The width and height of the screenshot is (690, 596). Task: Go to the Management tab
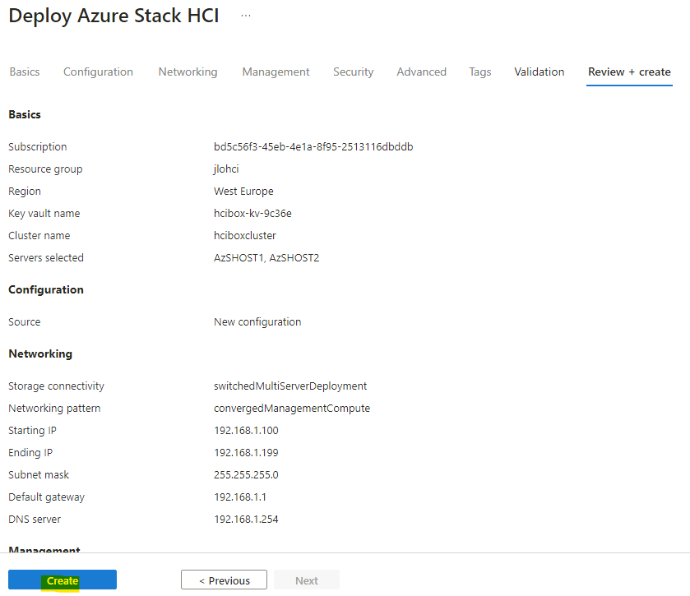[x=276, y=72]
